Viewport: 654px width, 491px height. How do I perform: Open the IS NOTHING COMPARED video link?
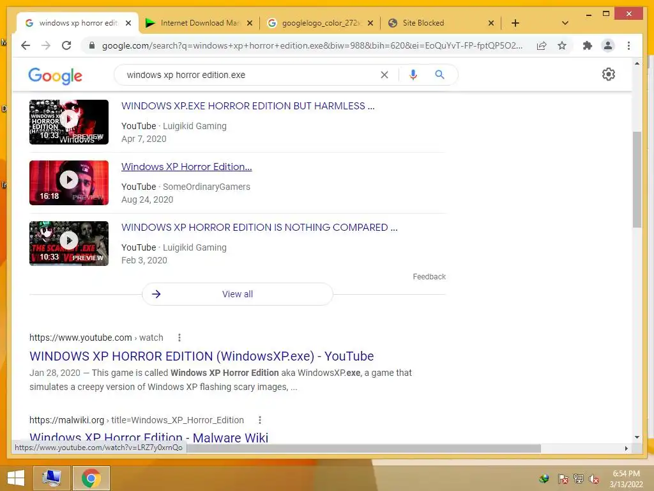point(259,227)
